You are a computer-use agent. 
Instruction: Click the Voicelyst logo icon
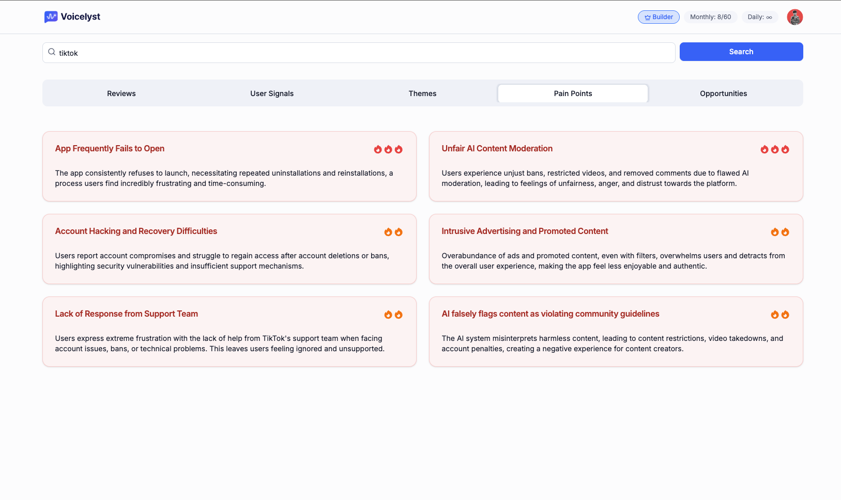click(51, 17)
